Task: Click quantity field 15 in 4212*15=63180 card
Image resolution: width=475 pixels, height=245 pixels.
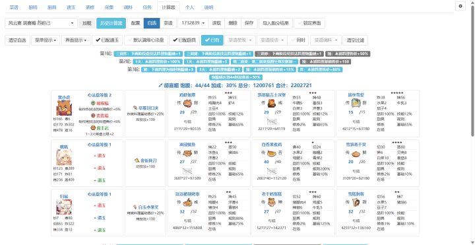Action: tap(350, 112)
